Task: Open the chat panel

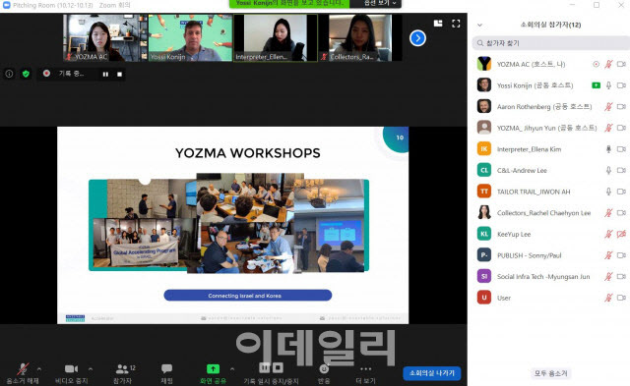Action: (x=166, y=373)
